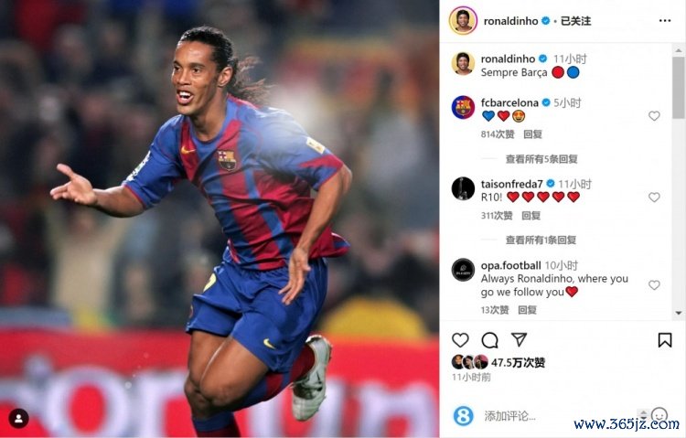Open the taisonfreda7 username link
Image resolution: width=686 pixels, height=438 pixels.
[511, 184]
